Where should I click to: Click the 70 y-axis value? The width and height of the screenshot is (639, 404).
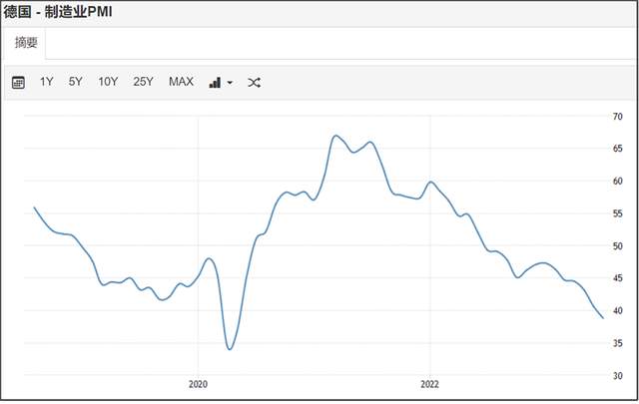point(618,117)
